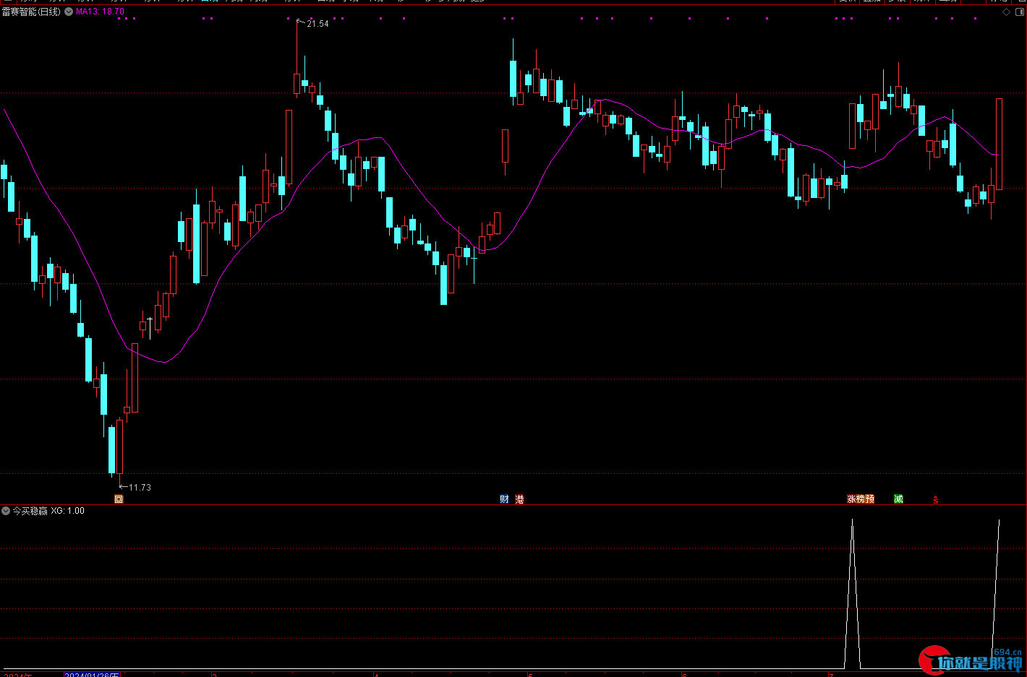Expand the MA13 indicator dropdown arrow

[69, 12]
